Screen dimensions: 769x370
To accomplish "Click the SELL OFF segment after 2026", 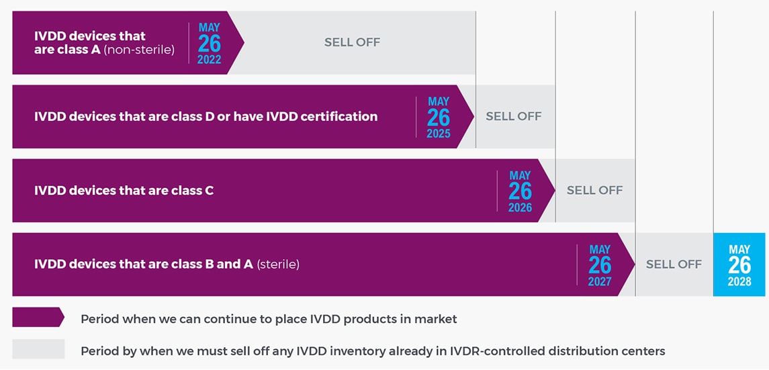I will (594, 191).
